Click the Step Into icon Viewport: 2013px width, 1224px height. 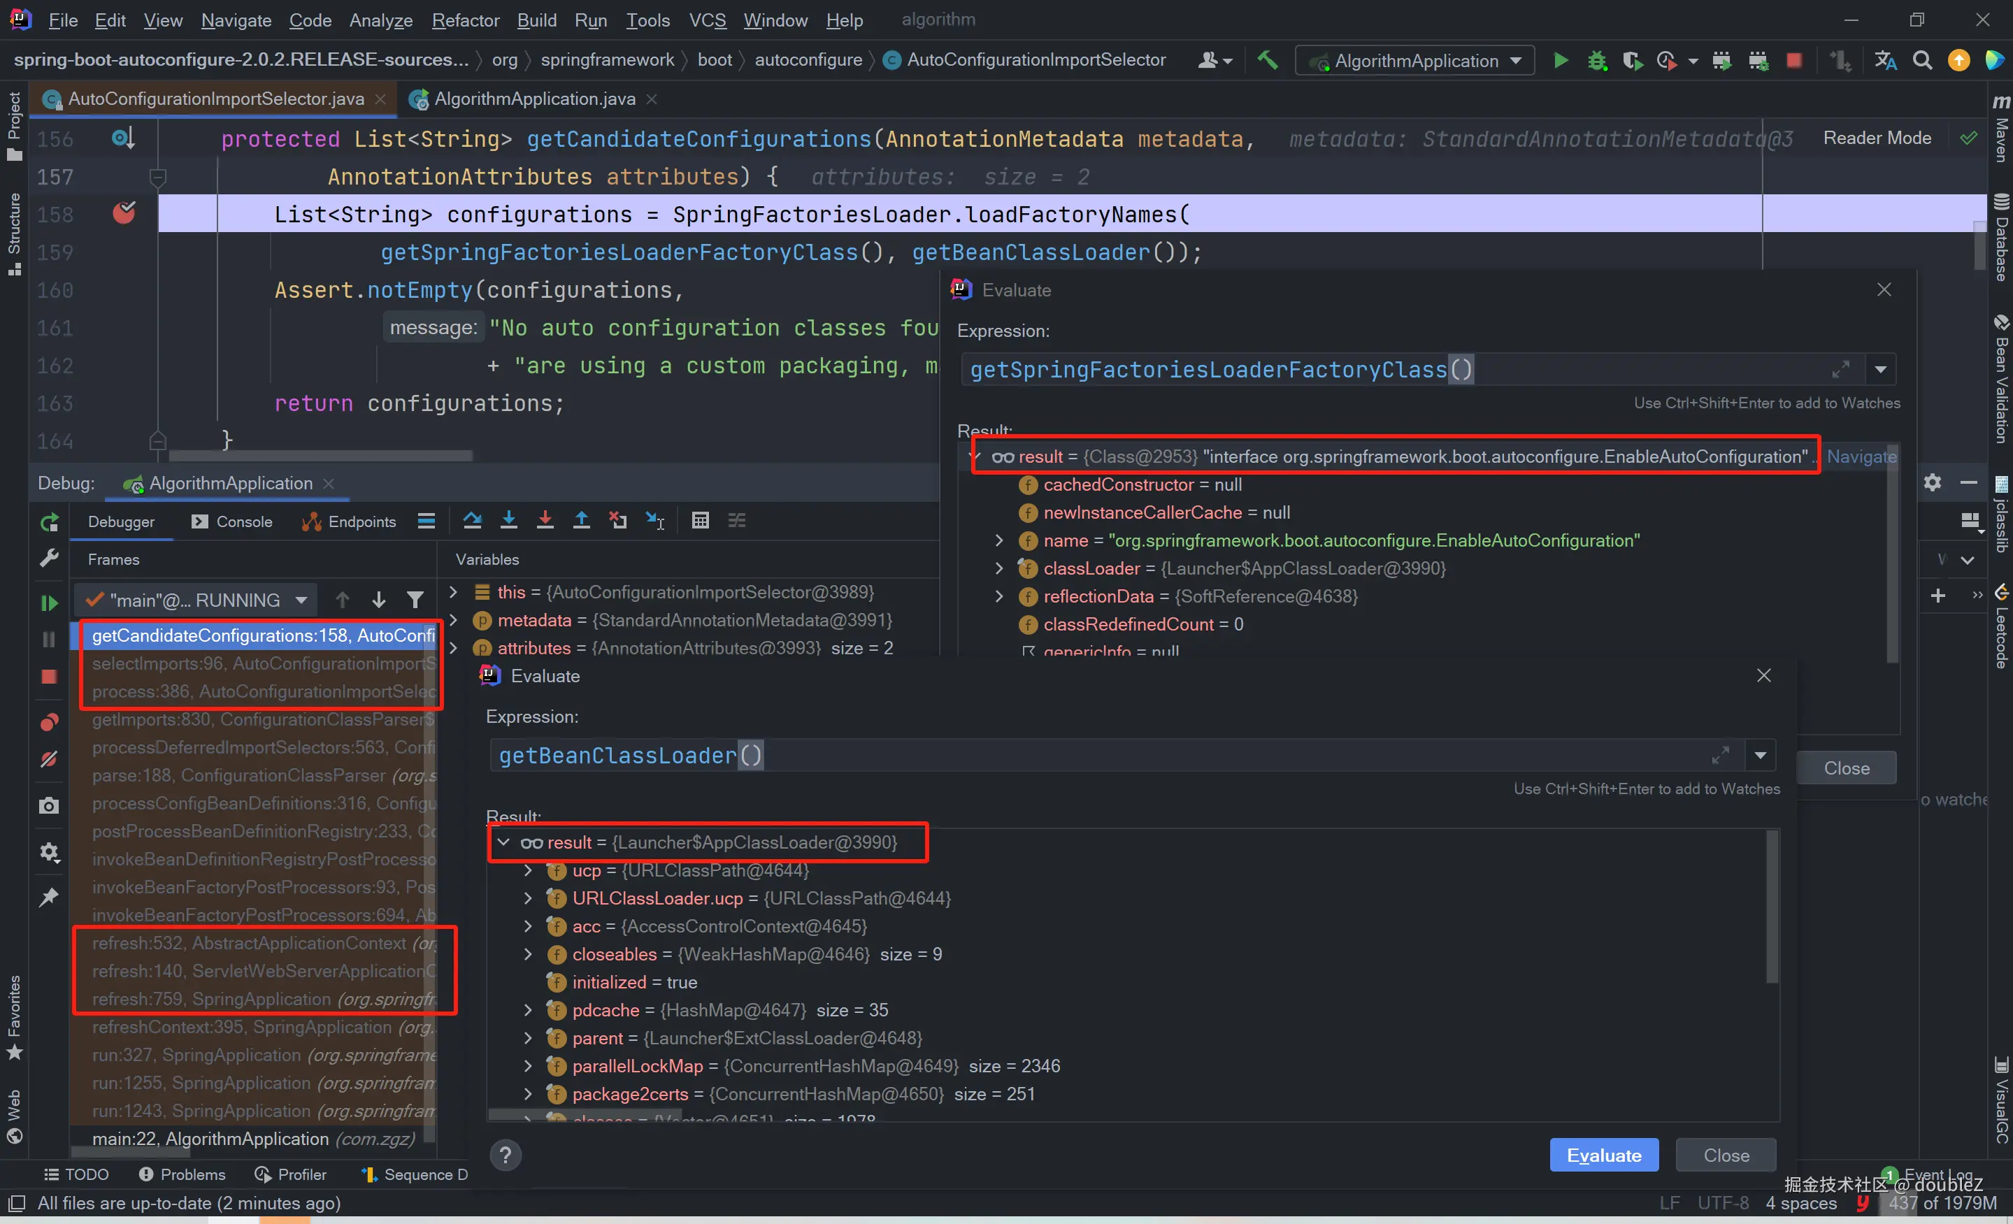coord(509,520)
